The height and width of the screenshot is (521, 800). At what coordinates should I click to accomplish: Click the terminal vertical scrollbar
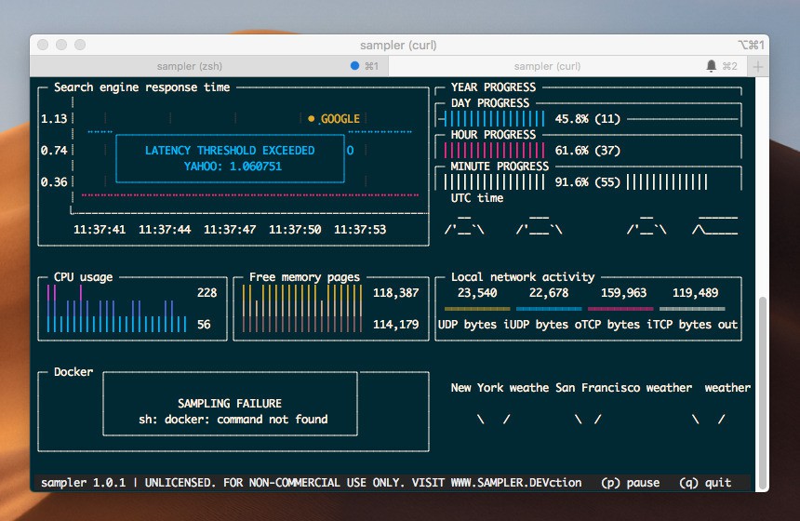[x=763, y=391]
